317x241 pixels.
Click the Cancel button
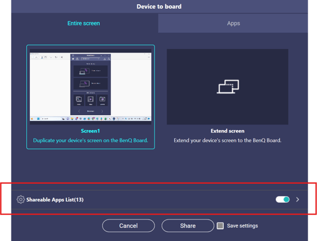(x=128, y=225)
